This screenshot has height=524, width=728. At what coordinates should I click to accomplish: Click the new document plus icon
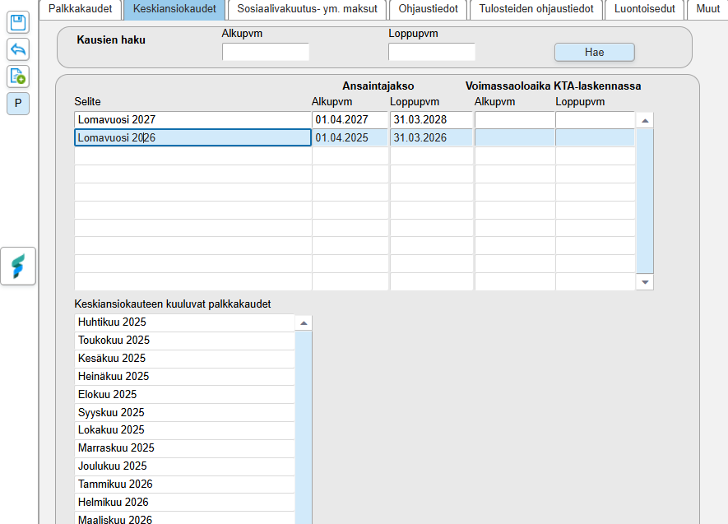point(18,77)
